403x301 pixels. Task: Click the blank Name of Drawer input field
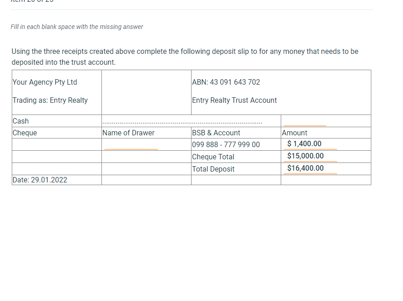(x=131, y=144)
